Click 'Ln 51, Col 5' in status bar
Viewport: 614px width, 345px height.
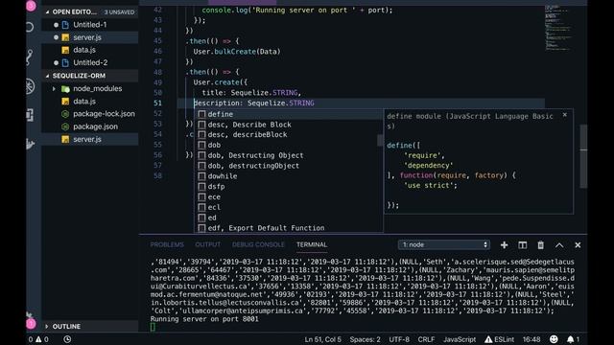pos(323,339)
